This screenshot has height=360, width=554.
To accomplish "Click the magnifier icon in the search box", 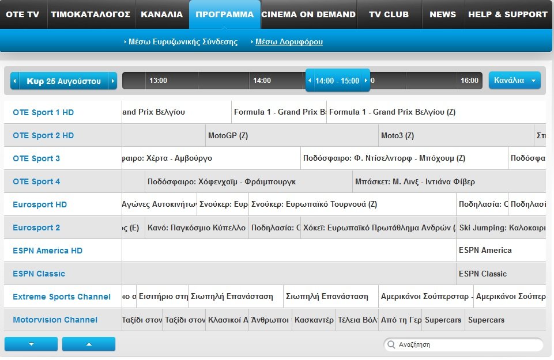I will (x=391, y=345).
